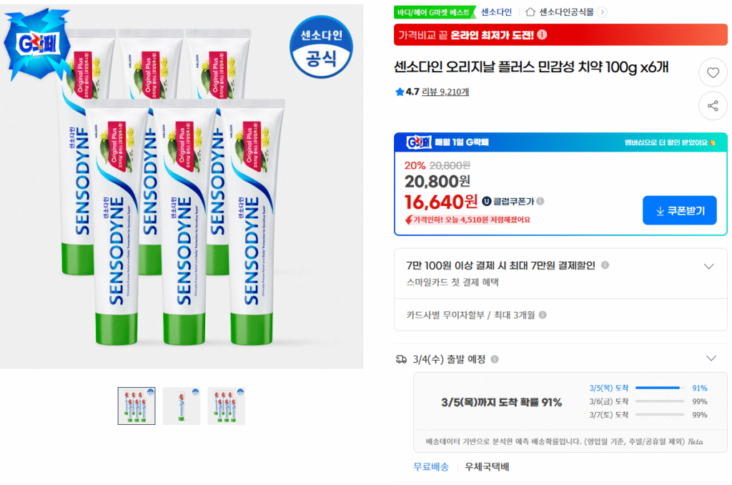Click the U club icon near the coupon price
The height and width of the screenshot is (485, 732).
point(487,200)
